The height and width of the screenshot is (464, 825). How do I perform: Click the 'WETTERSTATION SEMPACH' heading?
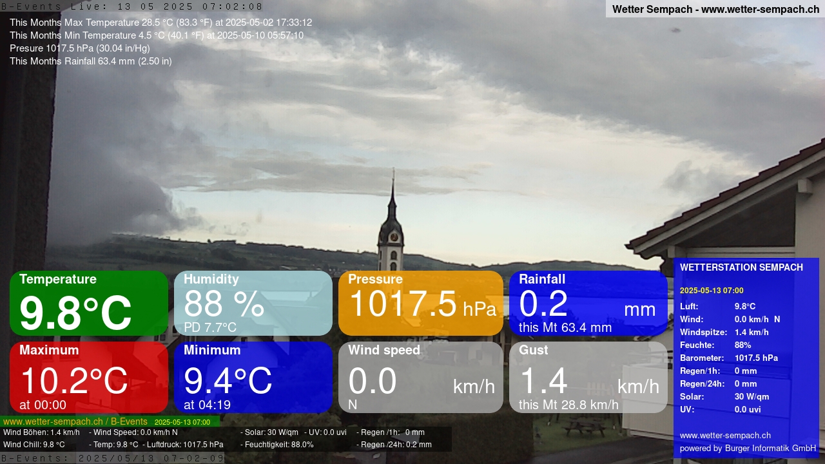coord(741,267)
